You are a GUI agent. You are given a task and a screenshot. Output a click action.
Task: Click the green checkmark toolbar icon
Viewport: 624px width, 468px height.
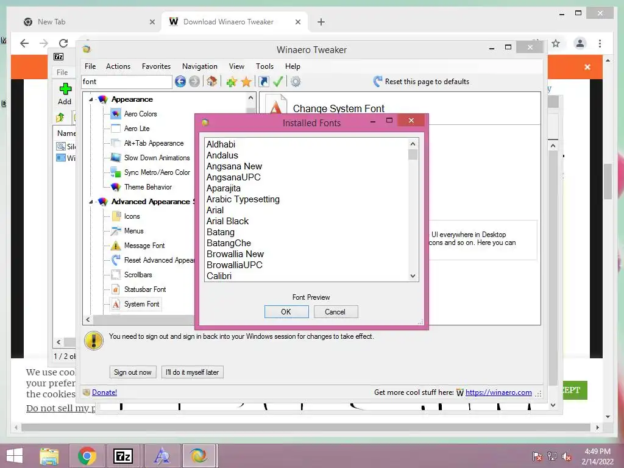tap(278, 82)
